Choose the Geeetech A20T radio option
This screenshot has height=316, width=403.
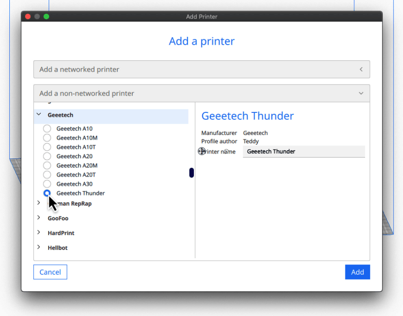pos(47,175)
